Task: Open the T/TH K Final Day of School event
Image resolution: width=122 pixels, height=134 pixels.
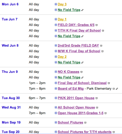Action: tap(79, 31)
